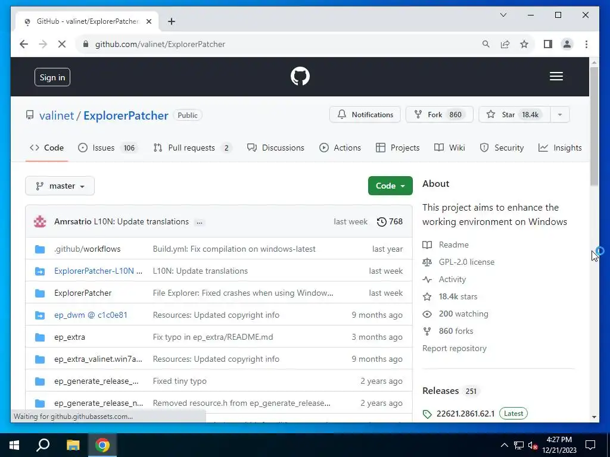
Task: Click Chrome icon in taskbar
Action: [x=102, y=445]
